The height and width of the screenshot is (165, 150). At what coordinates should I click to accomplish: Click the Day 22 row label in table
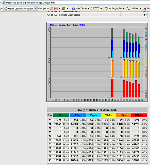point(50,128)
